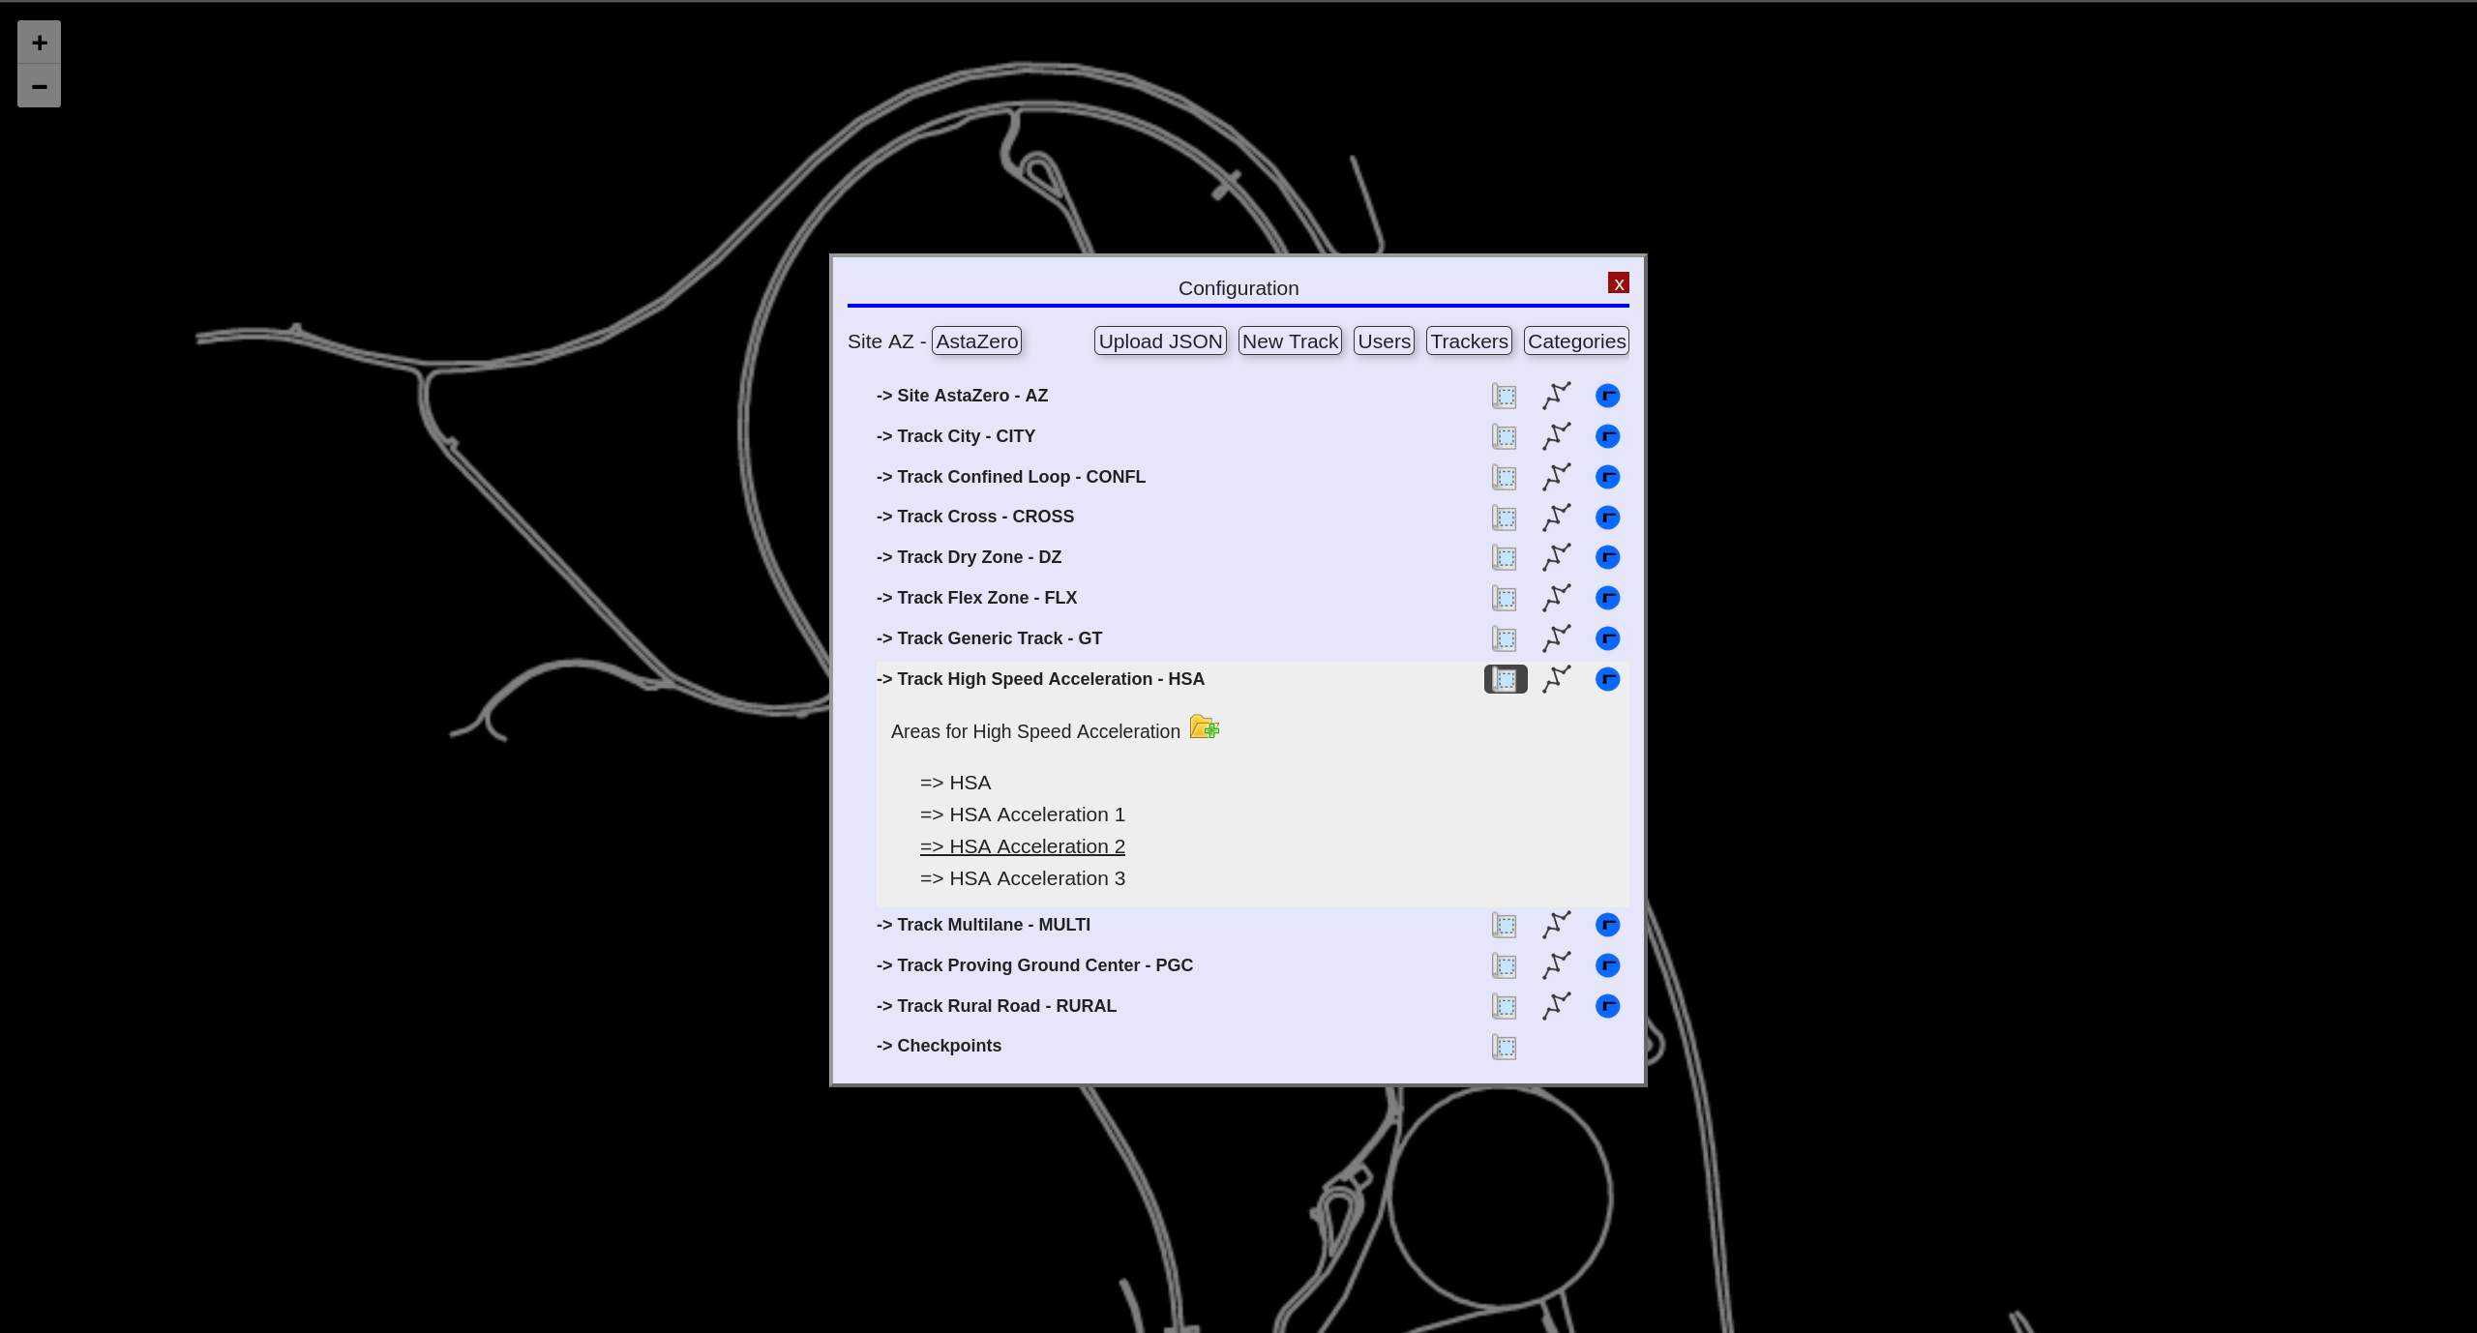Viewport: 2477px width, 1333px height.
Task: Click polyline path icon for Track Cross row
Action: 1556,518
